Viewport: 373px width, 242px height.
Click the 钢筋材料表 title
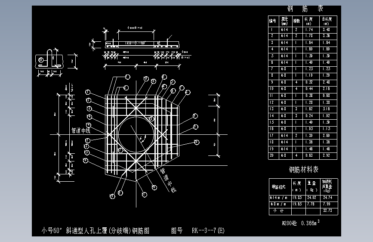click(304, 170)
